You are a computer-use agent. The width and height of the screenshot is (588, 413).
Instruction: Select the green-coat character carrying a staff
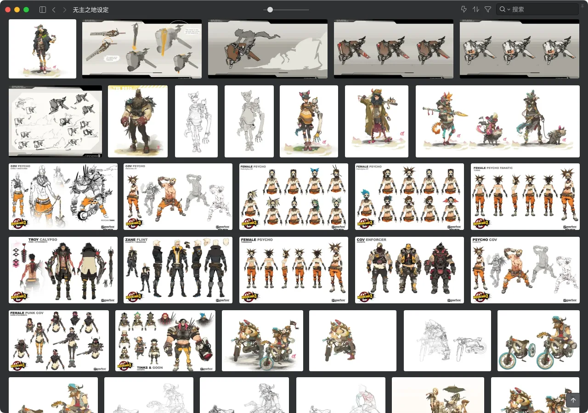click(377, 121)
